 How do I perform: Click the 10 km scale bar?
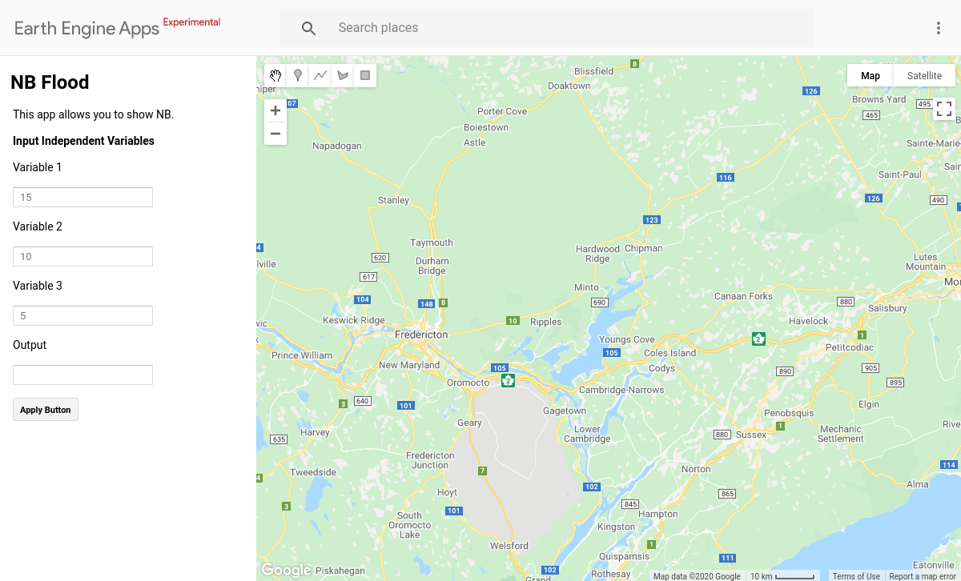[x=781, y=575]
